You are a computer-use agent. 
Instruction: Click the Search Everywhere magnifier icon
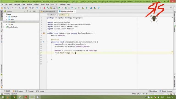[171, 8]
